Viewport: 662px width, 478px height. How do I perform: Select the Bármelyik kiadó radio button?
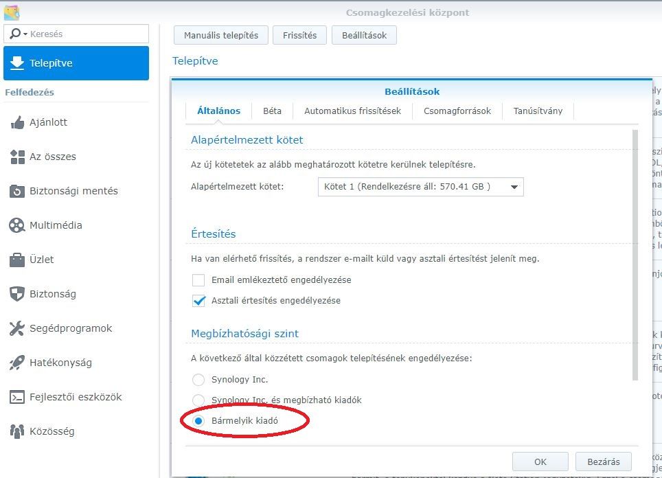(x=198, y=420)
